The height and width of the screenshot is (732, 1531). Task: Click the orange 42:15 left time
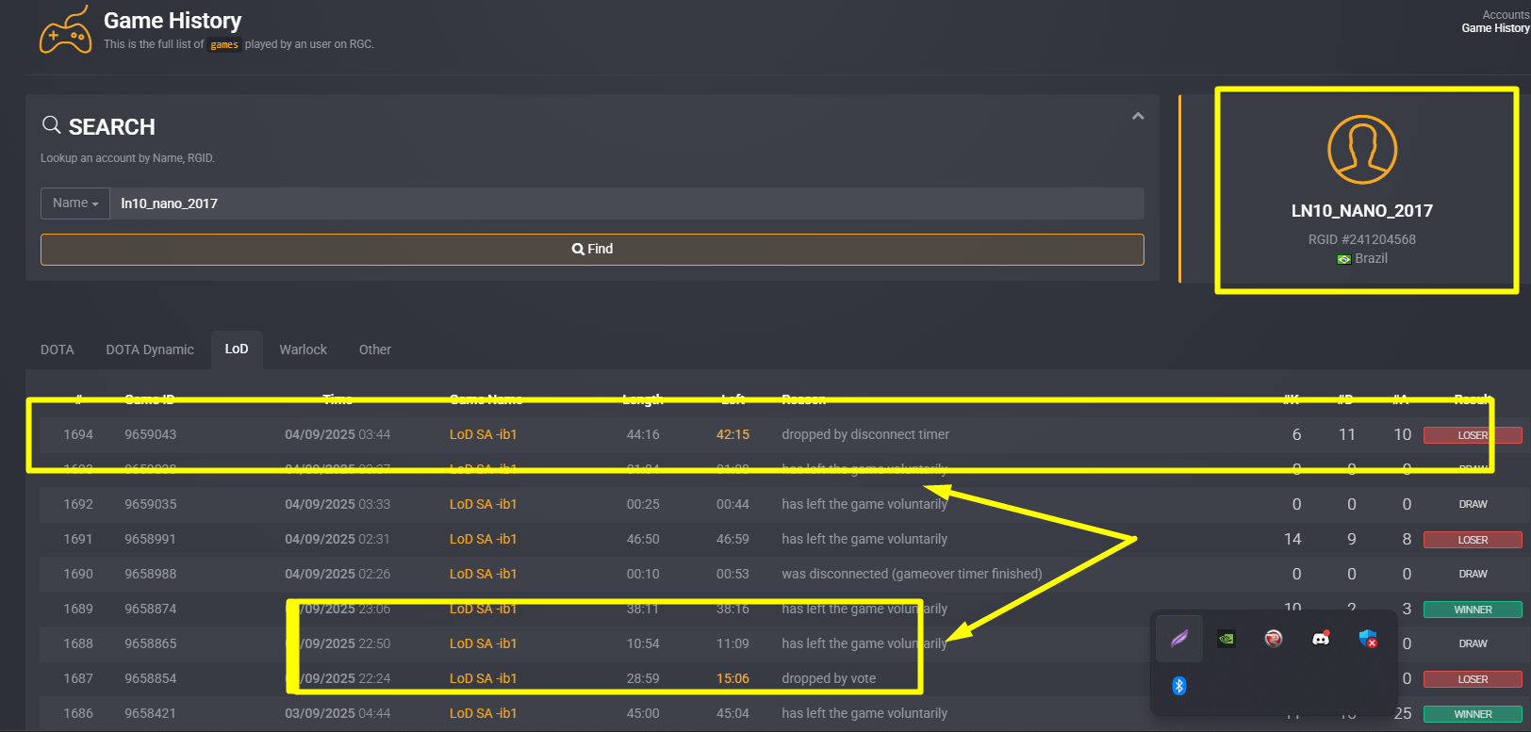(733, 434)
